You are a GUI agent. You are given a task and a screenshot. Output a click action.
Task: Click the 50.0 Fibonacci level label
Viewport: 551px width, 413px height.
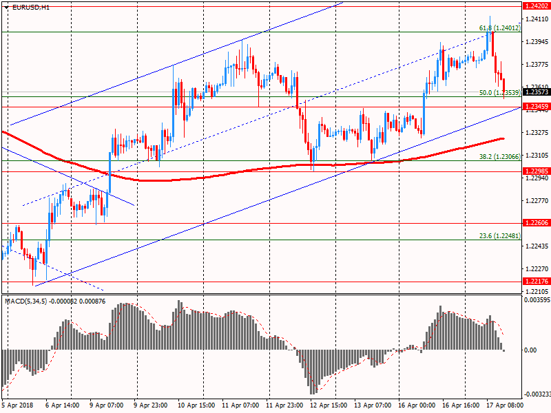(500, 93)
